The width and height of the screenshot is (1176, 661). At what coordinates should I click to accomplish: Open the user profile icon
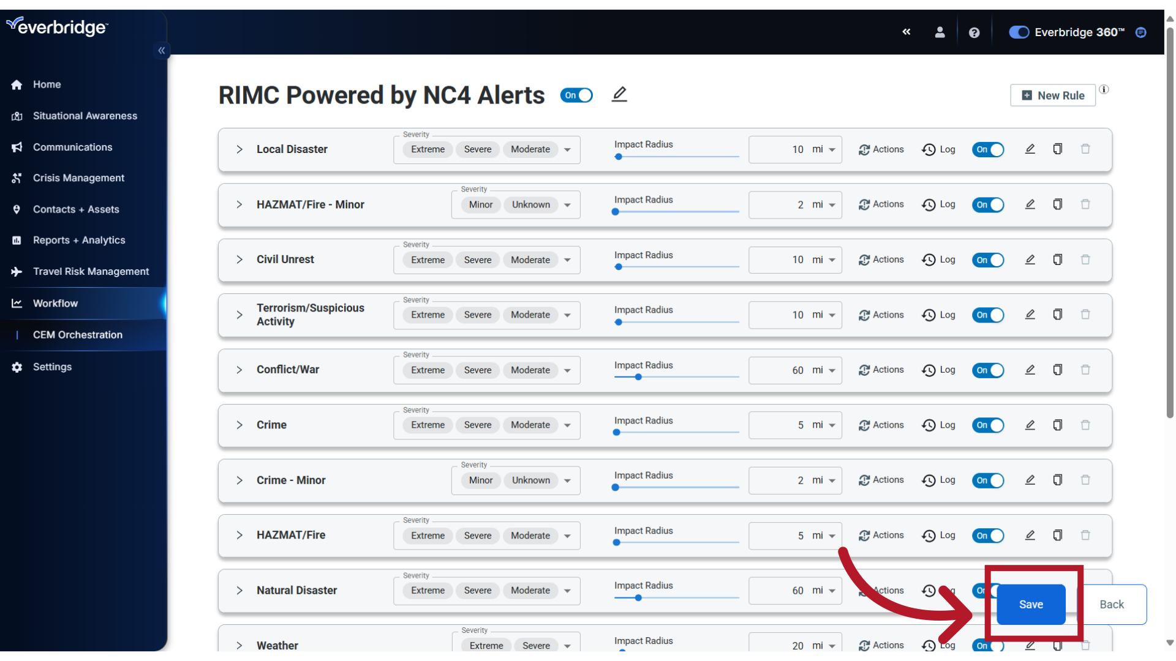[x=940, y=32]
